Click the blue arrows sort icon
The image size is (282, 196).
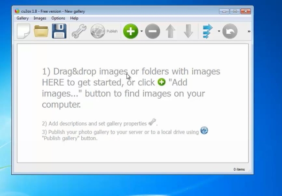[208, 31]
